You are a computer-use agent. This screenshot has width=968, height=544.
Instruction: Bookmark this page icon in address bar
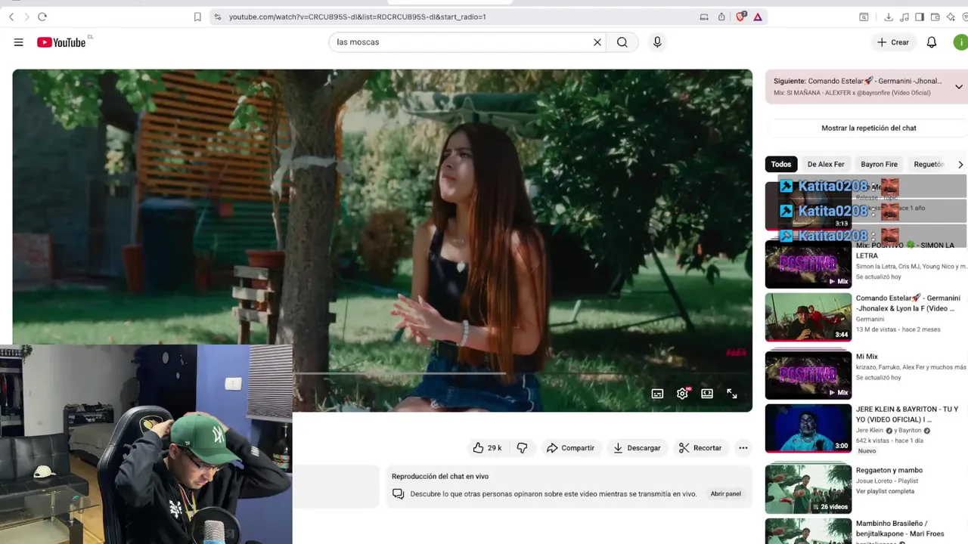(197, 17)
